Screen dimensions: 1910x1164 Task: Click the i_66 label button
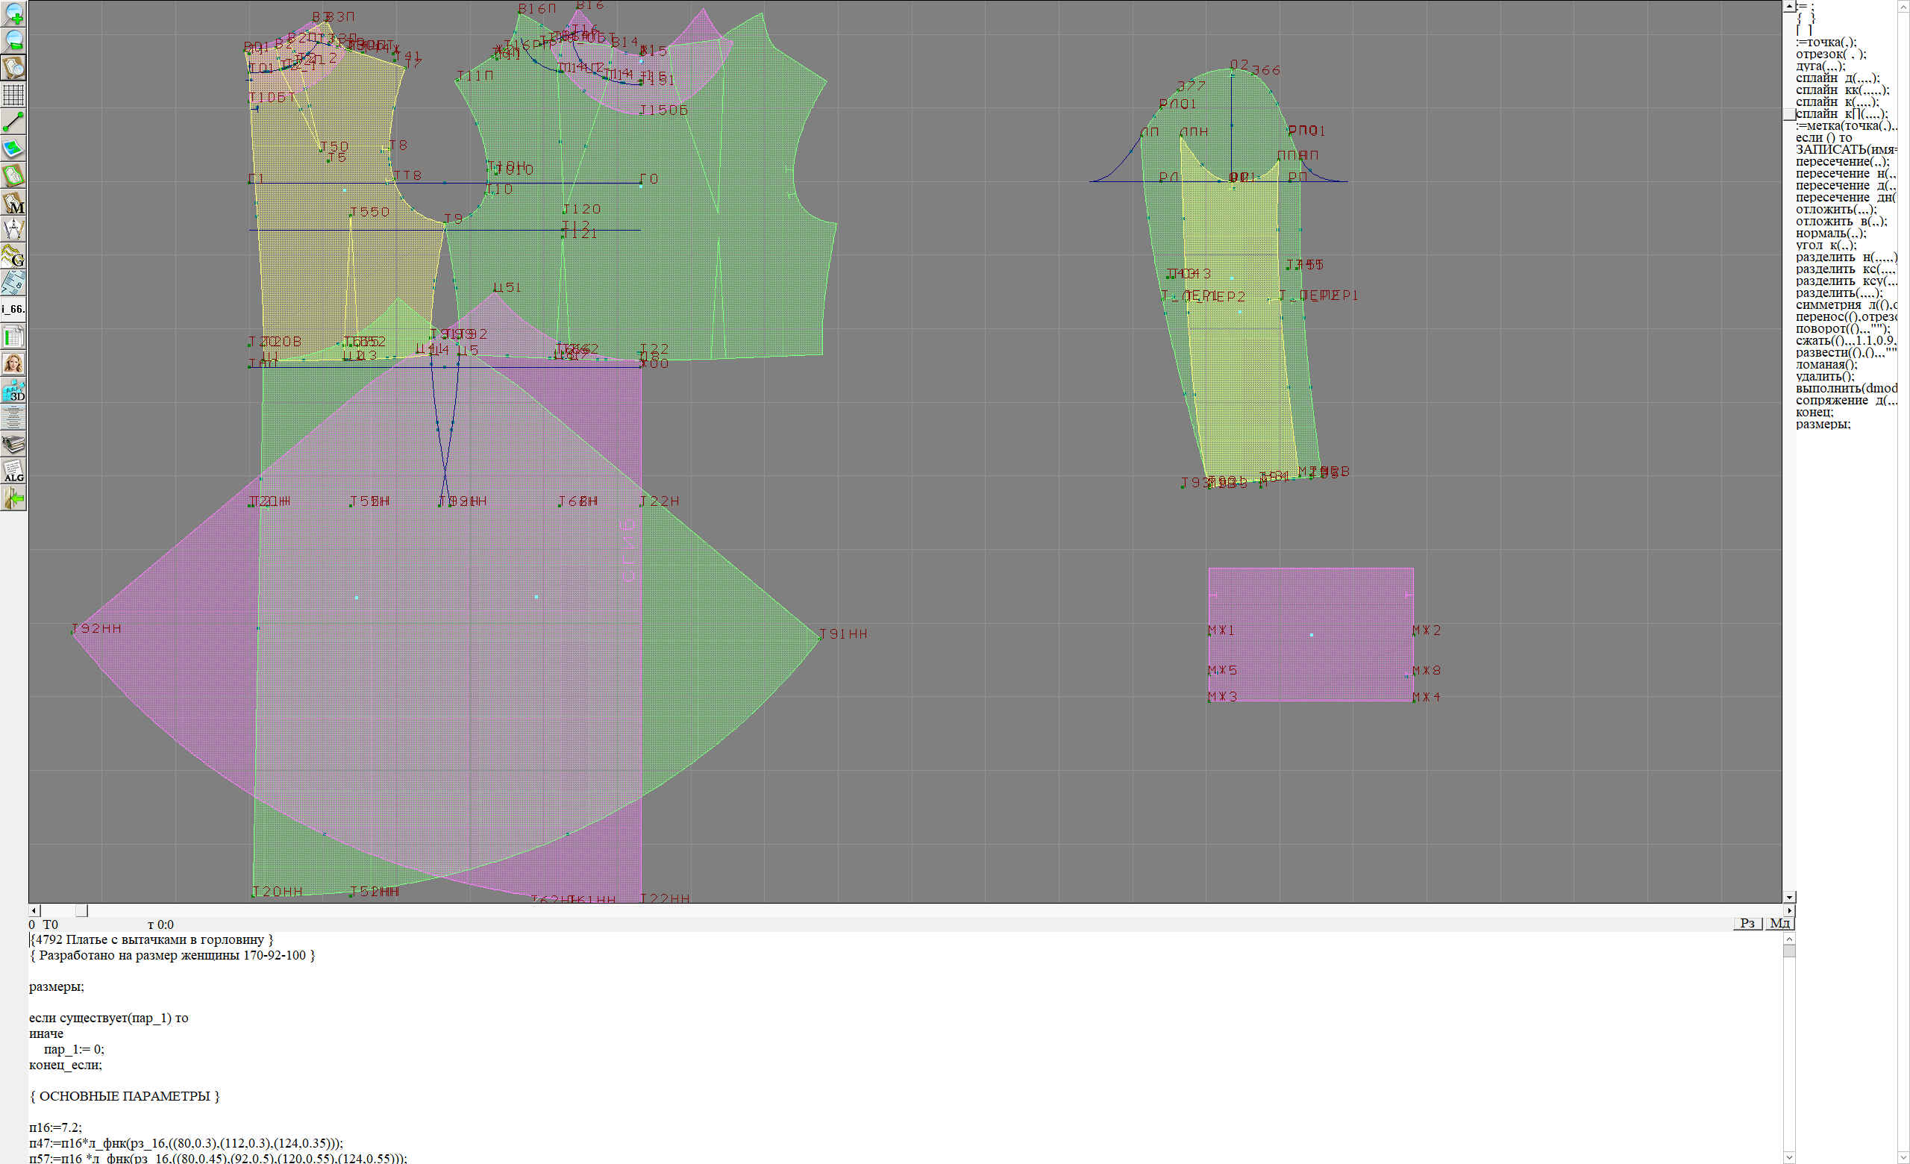[x=13, y=309]
